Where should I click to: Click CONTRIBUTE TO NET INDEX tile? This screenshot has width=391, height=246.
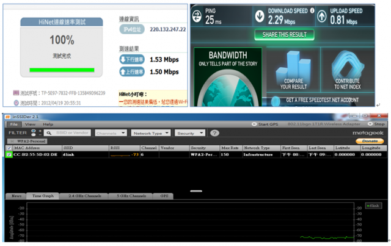348,70
